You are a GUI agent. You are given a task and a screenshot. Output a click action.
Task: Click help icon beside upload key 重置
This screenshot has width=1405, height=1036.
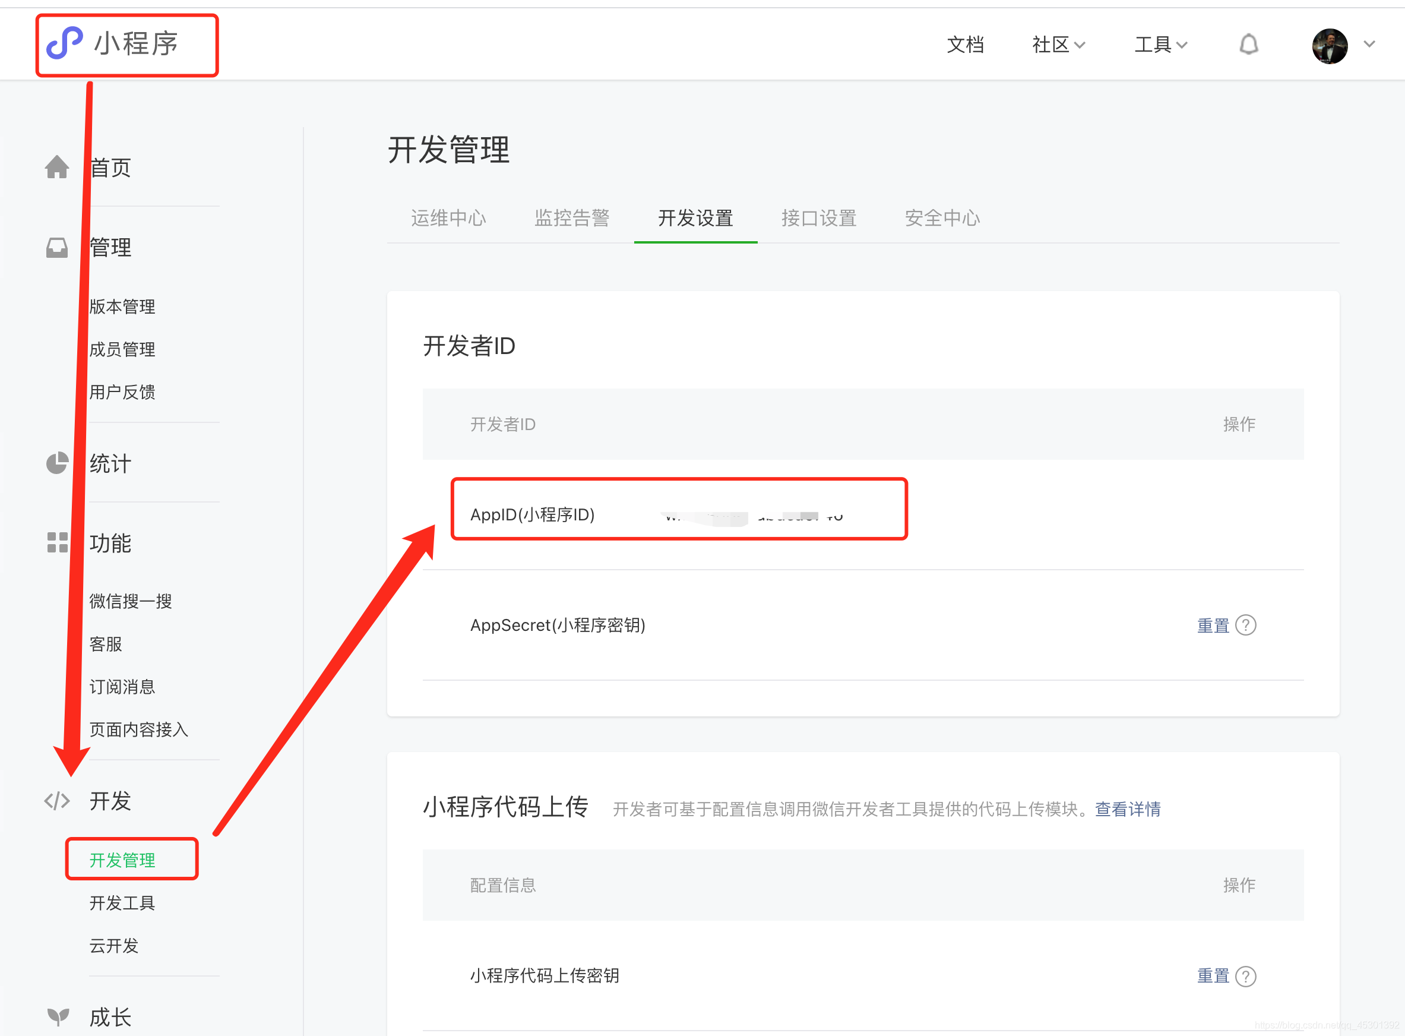(x=1245, y=976)
